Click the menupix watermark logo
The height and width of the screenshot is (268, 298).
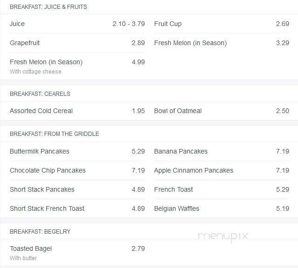tap(223, 236)
